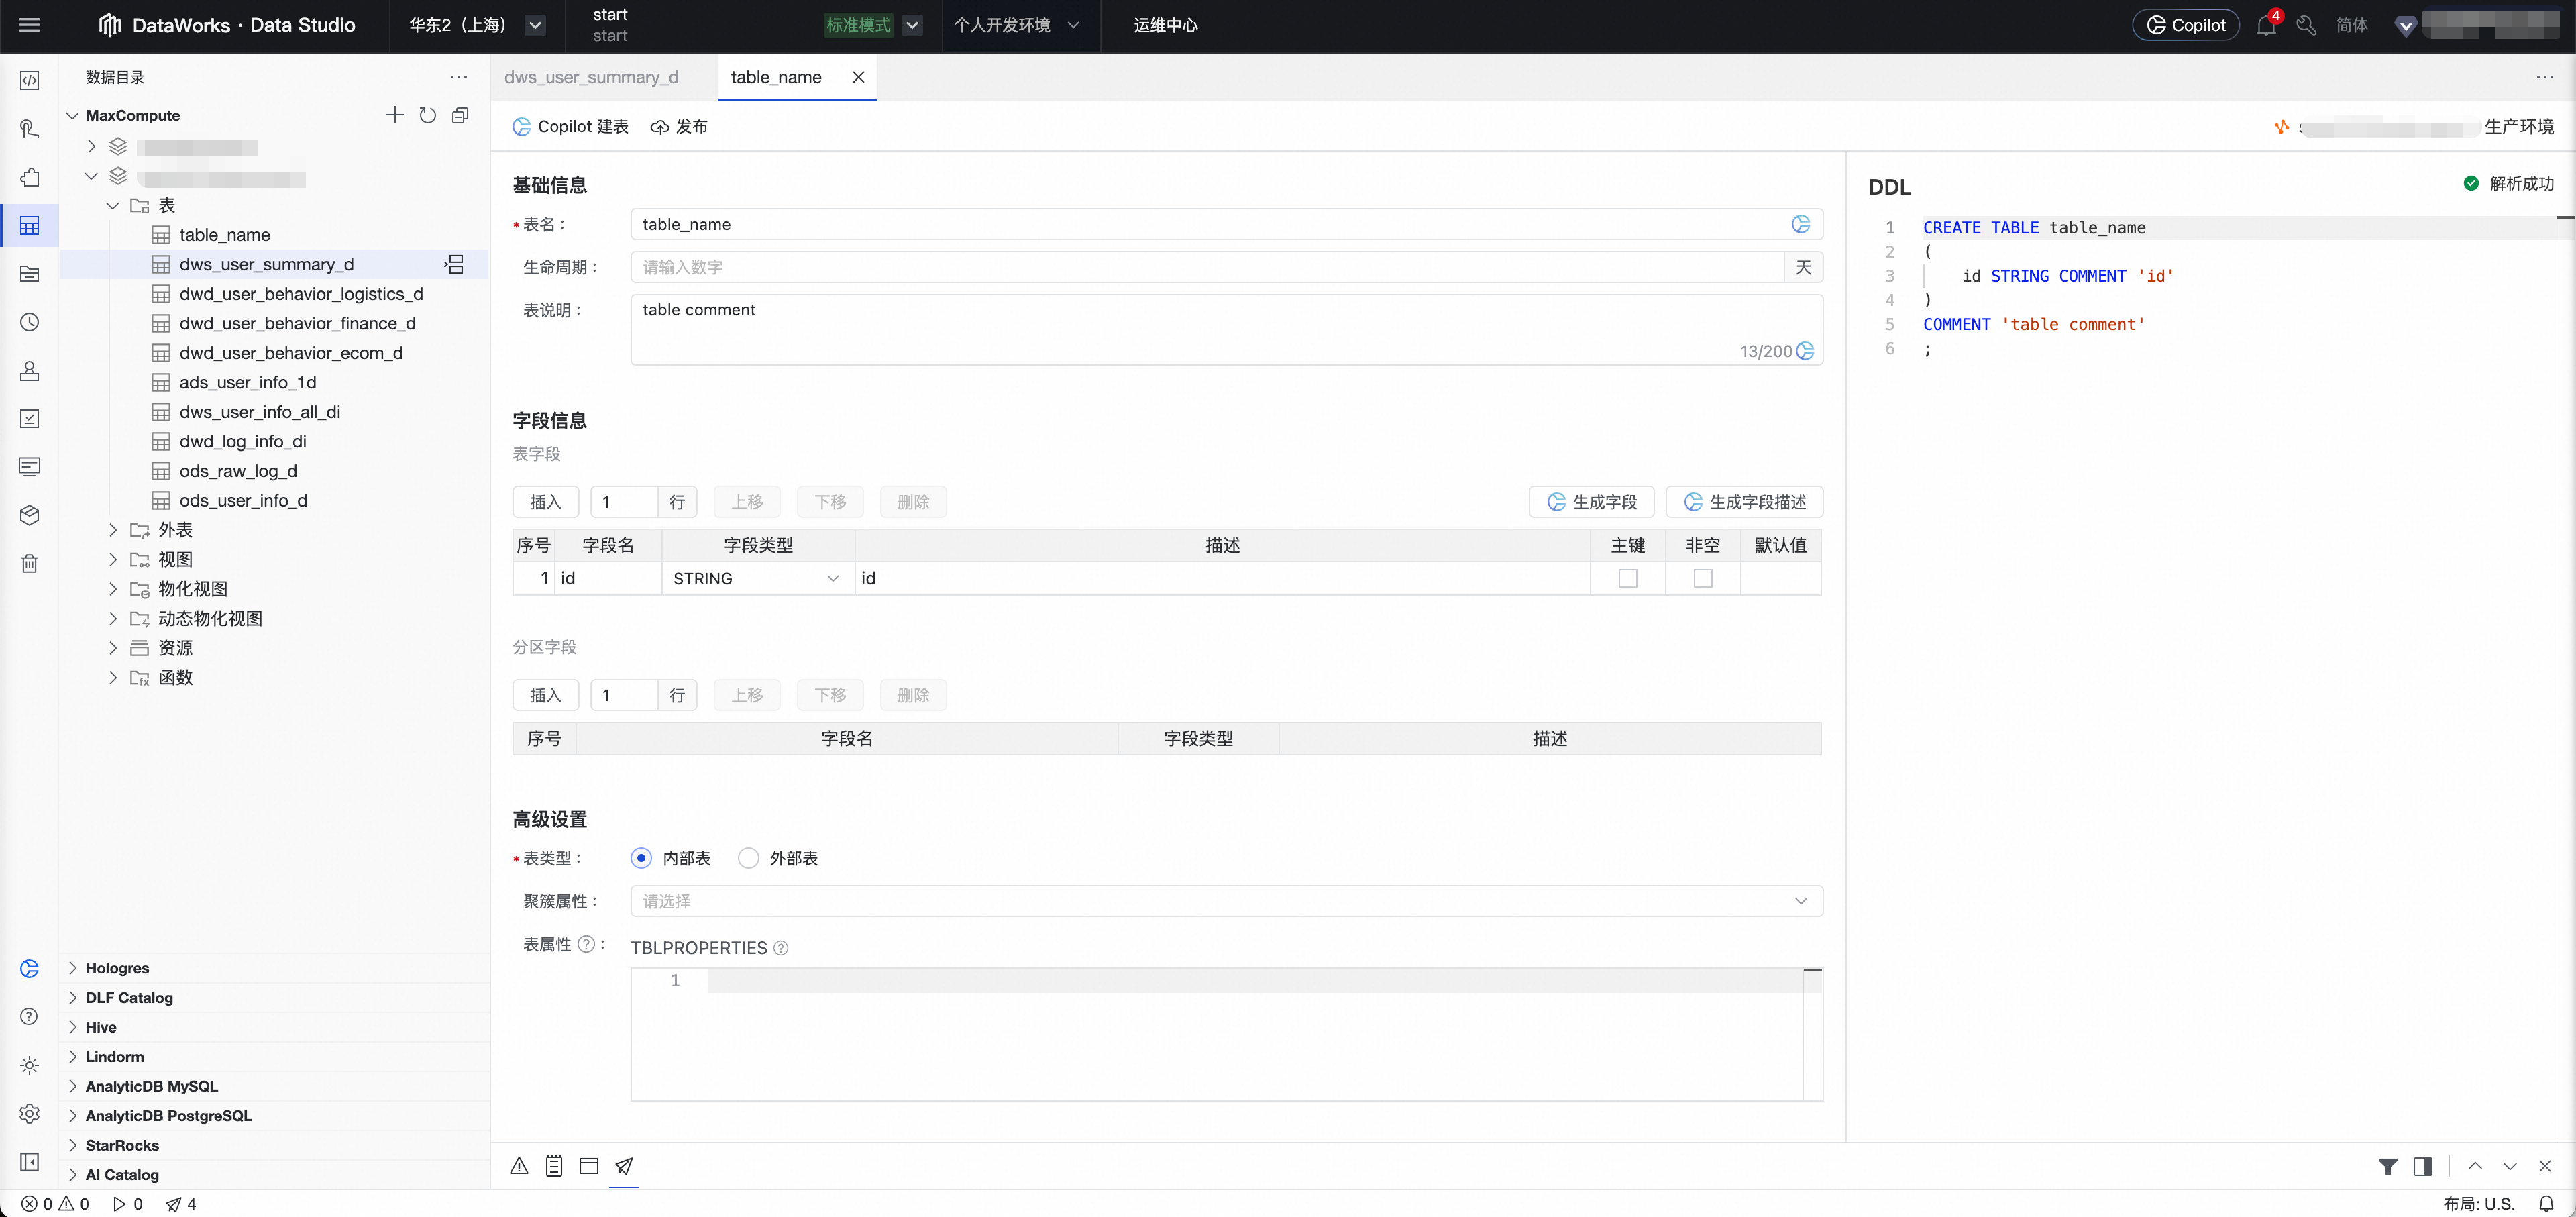
Task: Click the 生成字段描述 button
Action: click(1745, 501)
